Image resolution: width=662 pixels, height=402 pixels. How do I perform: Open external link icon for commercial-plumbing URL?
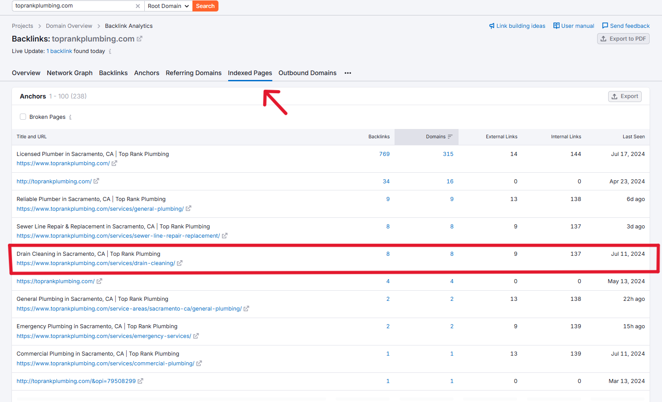(x=199, y=364)
